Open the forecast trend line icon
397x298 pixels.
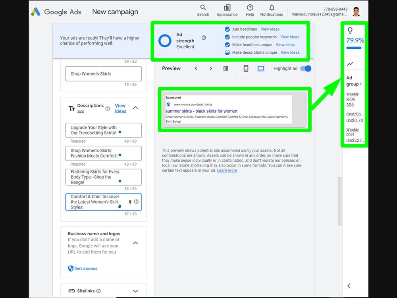pos(350,64)
